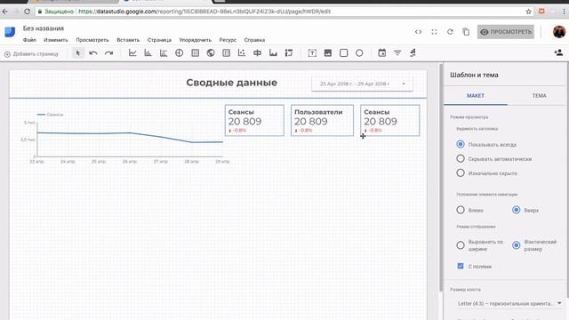Toggle the 'С полями' checkbox
Image resolution: width=569 pixels, height=320 pixels.
[x=461, y=266]
